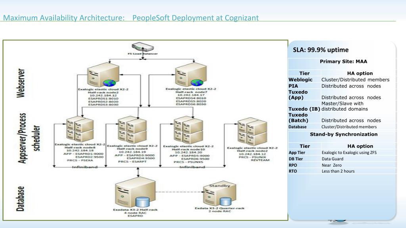406x228 pixels.
Task: Click the Less than 2 hours value
Action: [x=338, y=171]
